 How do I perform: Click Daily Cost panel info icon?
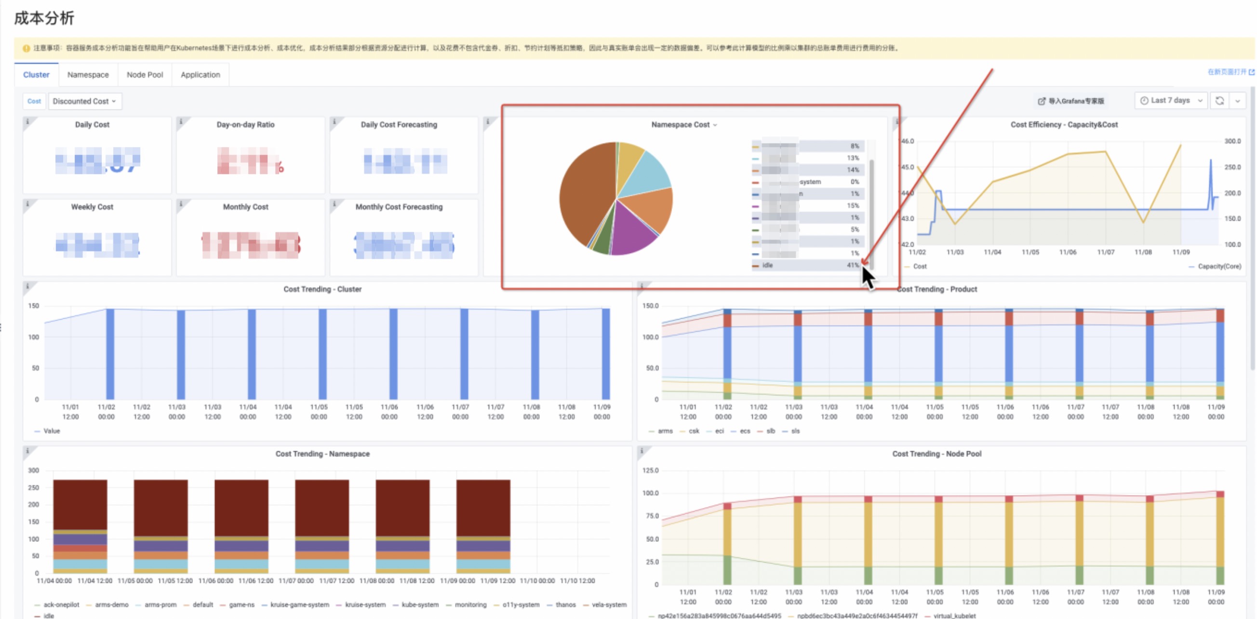28,121
